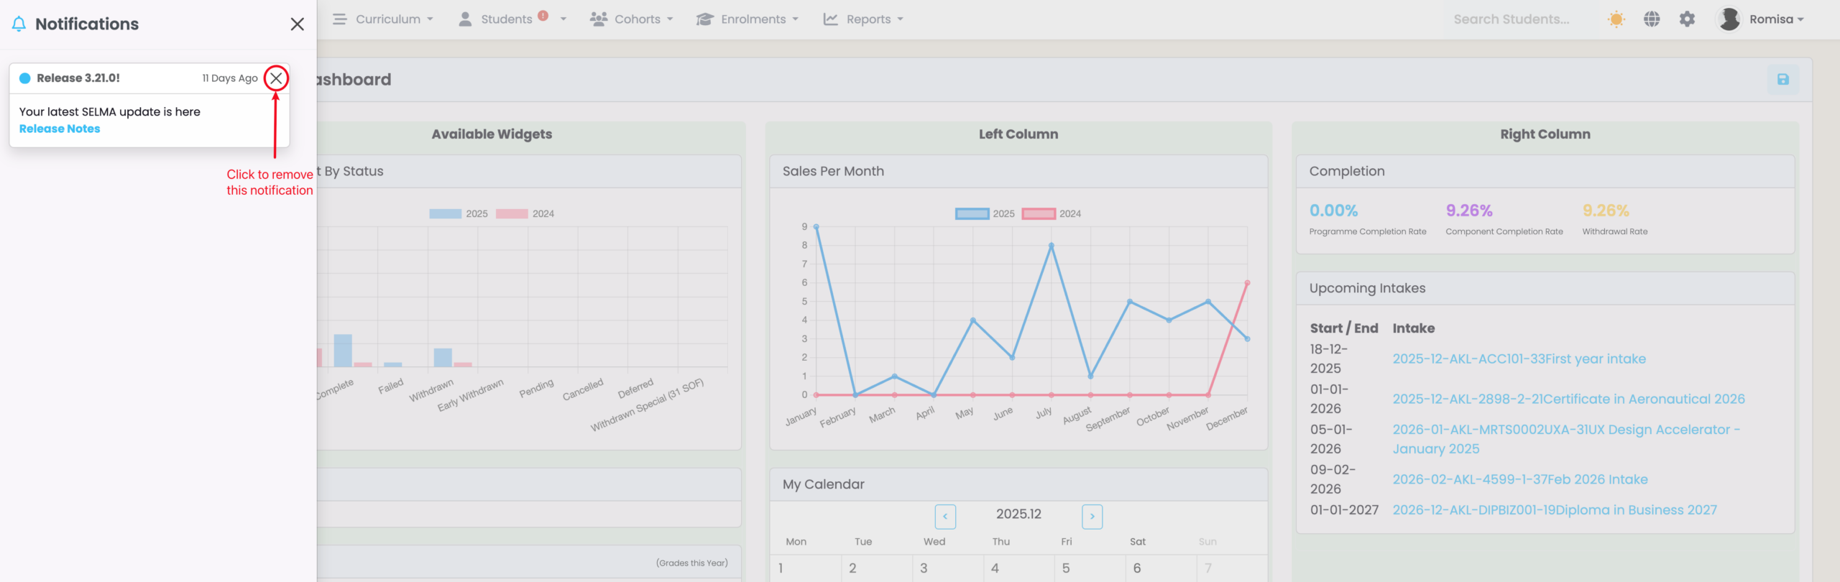Viewport: 1840px width, 582px height.
Task: Open the Feb 2026 Intake link
Action: 1519,479
